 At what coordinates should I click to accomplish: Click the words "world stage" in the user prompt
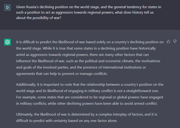point(90,7)
